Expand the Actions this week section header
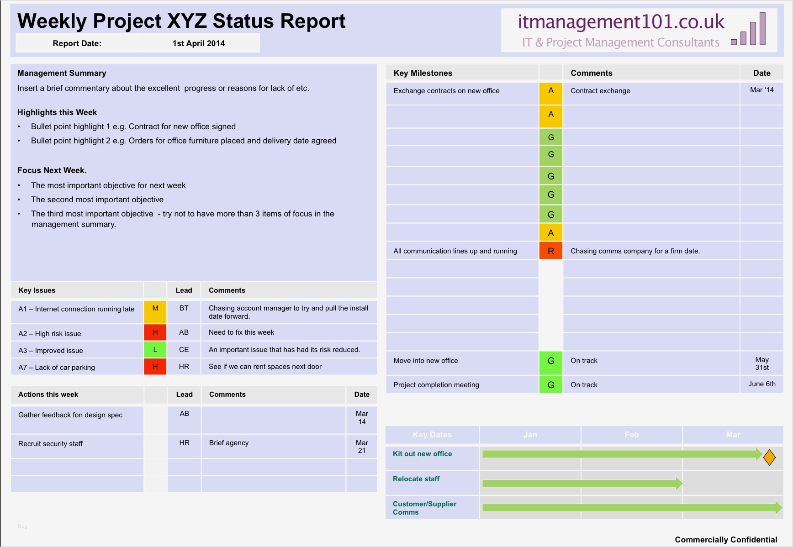 [48, 394]
